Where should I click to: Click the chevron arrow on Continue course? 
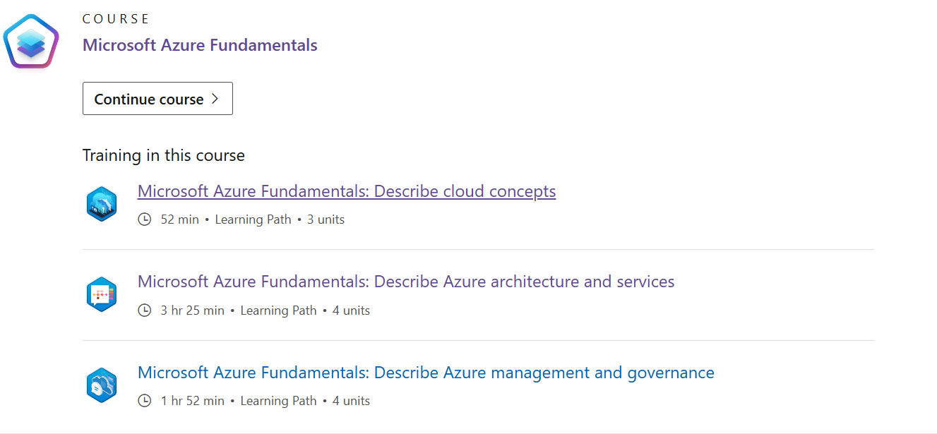215,99
